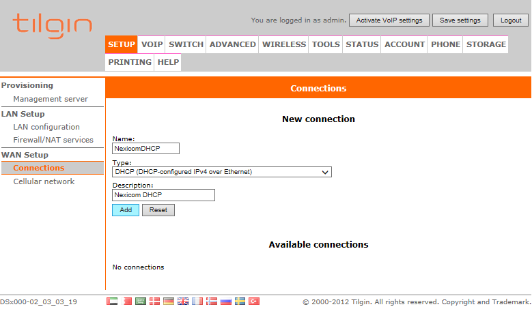Image resolution: width=532 pixels, height=309 pixels.
Task: Switch to the VOIP tab
Action: click(152, 44)
